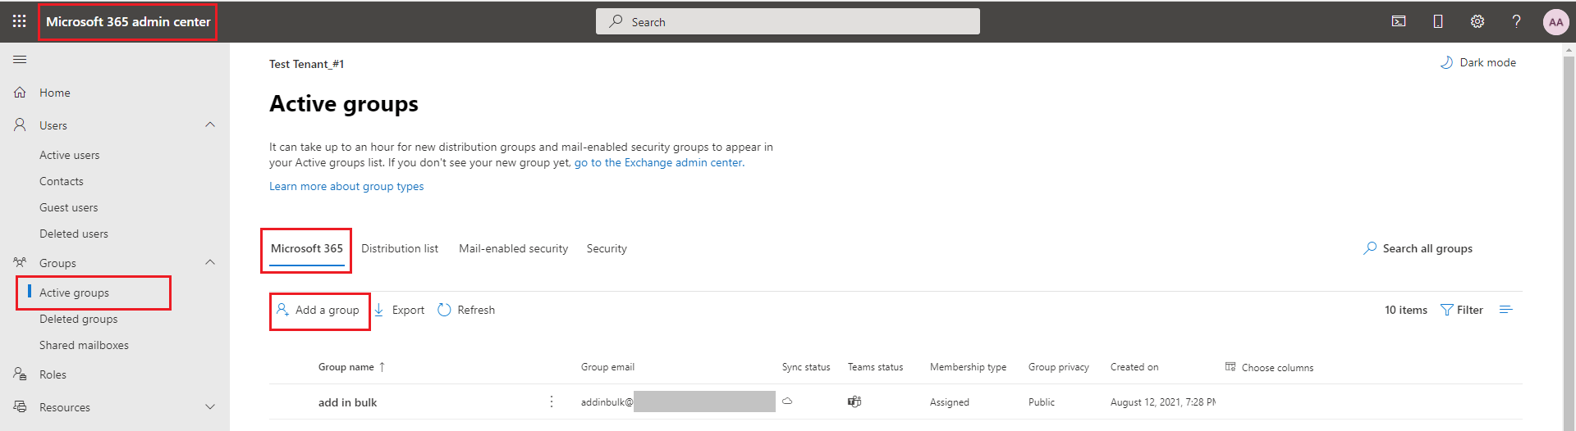
Task: Click the Sync status column header
Action: [806, 367]
